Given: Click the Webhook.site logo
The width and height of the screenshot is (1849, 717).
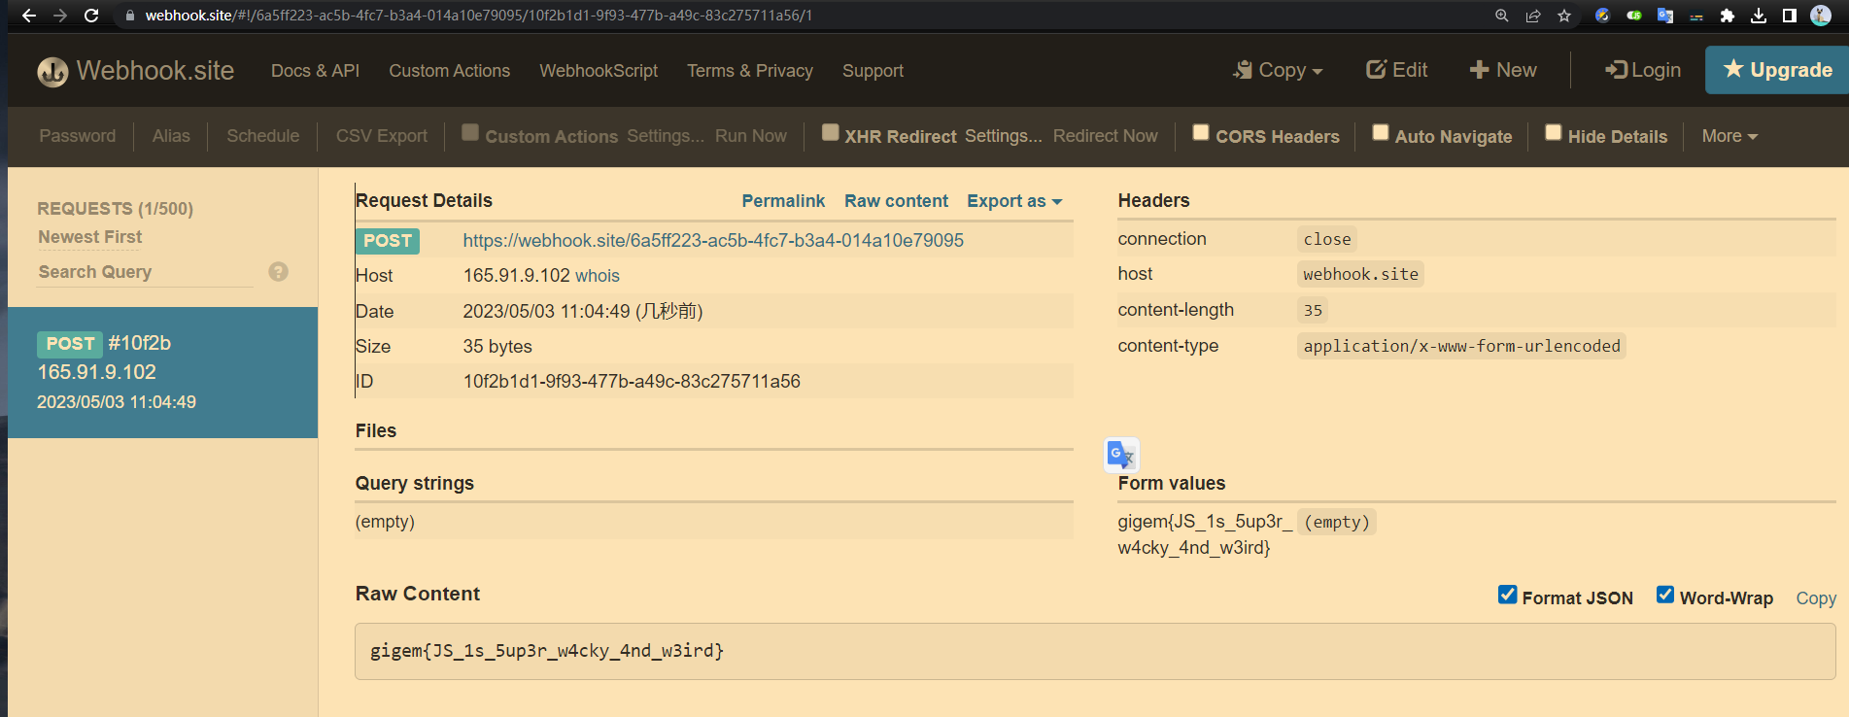Looking at the screenshot, I should (x=136, y=71).
